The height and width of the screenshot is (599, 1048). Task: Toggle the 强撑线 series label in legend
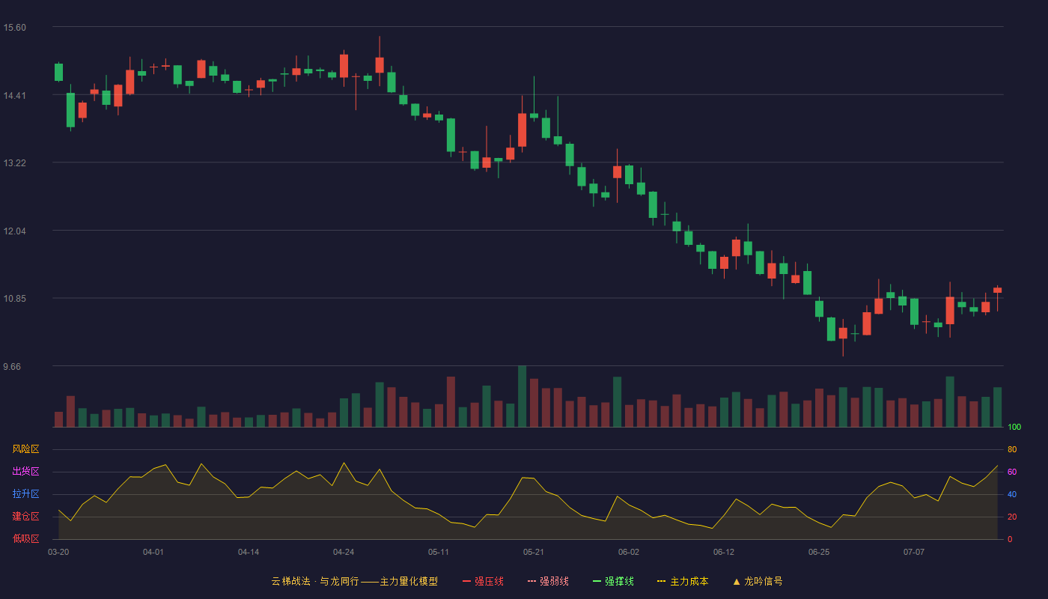point(619,581)
